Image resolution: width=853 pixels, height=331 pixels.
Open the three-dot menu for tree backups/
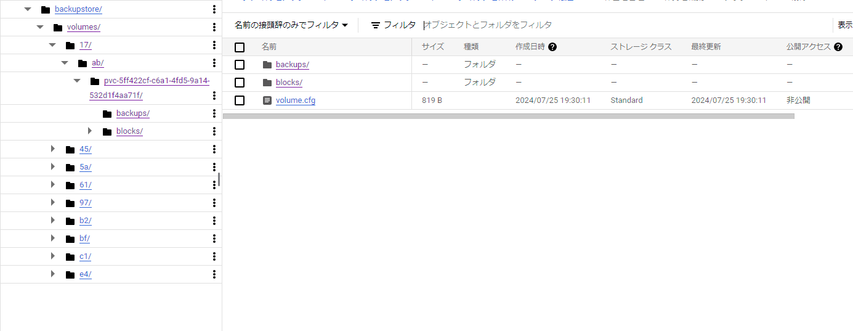point(214,113)
